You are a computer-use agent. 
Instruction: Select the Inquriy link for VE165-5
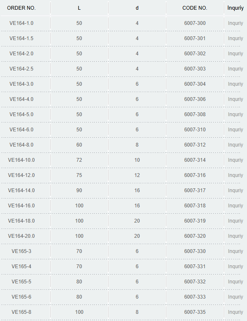pos(235,282)
